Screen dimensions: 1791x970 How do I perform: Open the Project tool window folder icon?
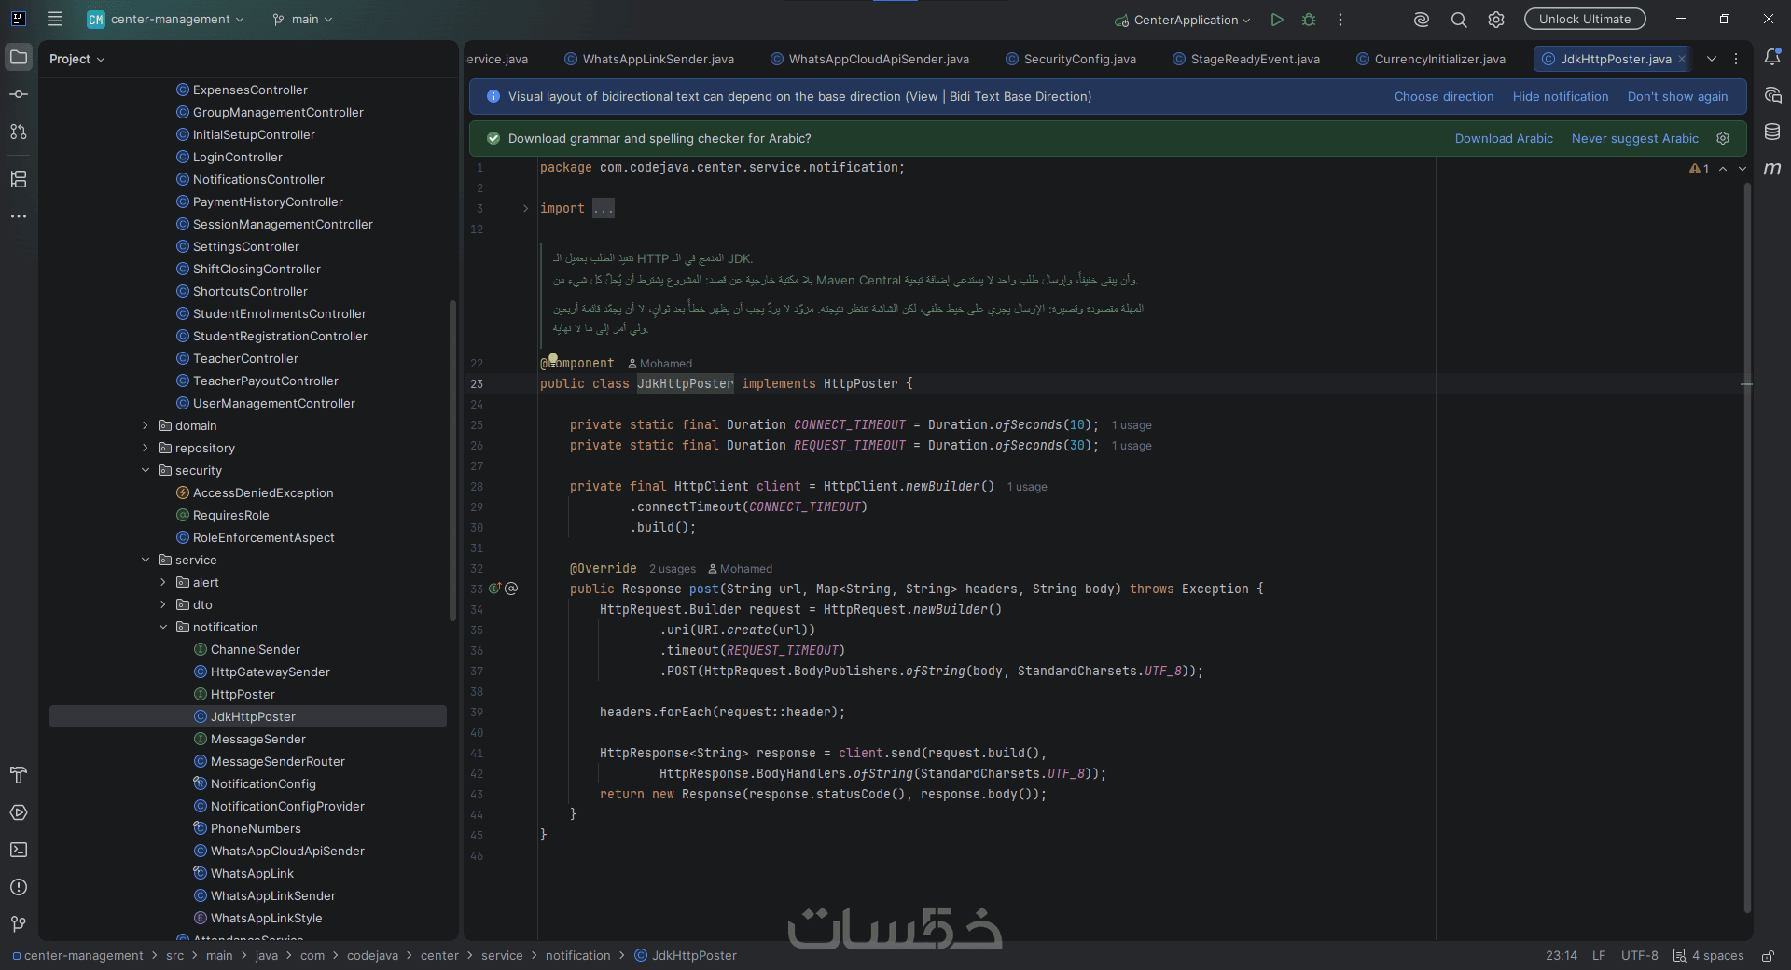[19, 57]
